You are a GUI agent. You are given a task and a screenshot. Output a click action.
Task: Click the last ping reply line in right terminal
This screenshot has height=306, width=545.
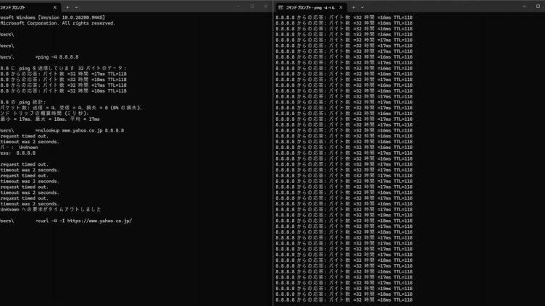click(344, 299)
